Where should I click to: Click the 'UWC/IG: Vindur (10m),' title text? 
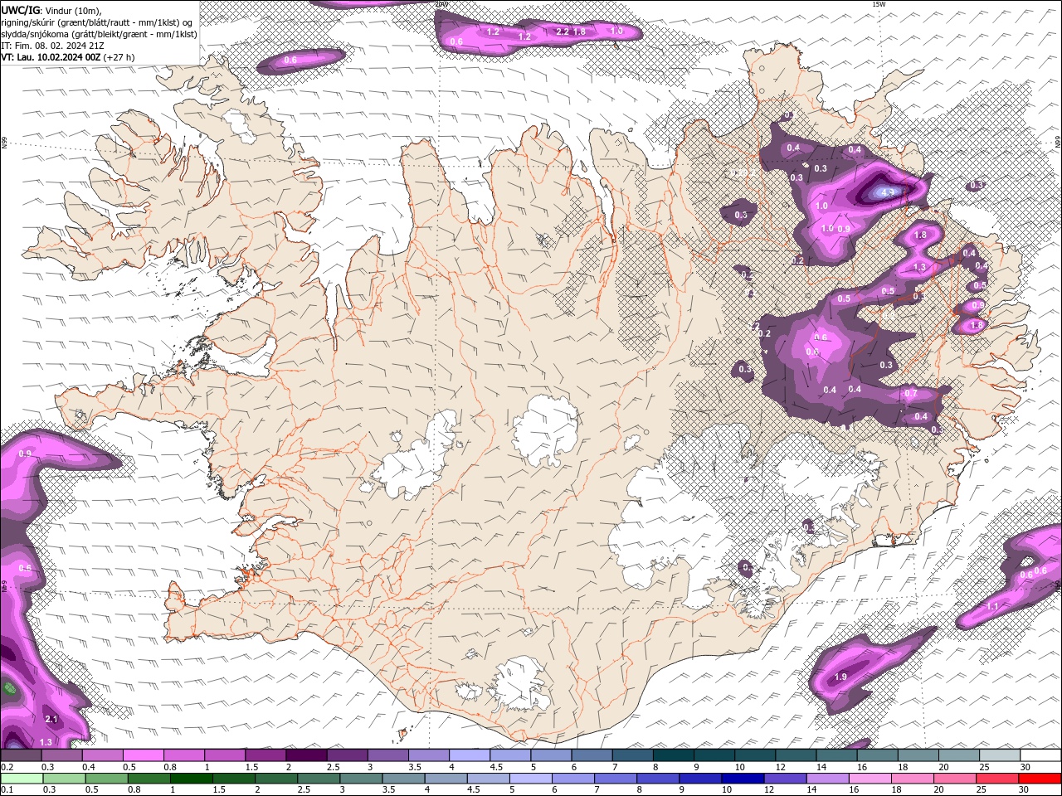tap(51, 10)
